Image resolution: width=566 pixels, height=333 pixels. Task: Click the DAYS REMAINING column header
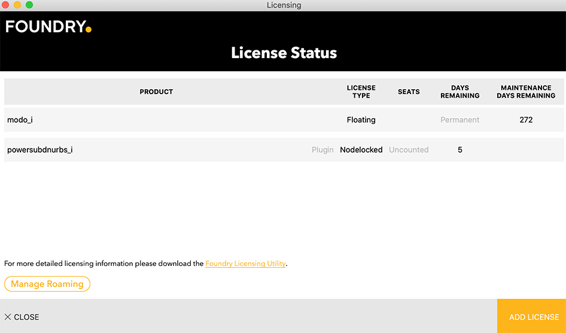[x=460, y=92]
